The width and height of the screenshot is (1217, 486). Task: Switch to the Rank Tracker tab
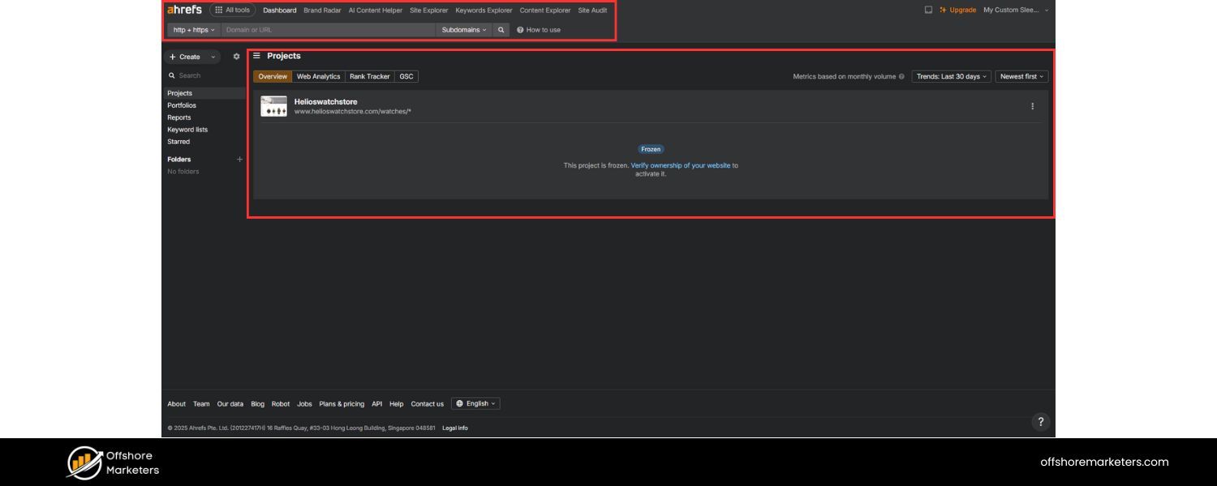coord(369,77)
